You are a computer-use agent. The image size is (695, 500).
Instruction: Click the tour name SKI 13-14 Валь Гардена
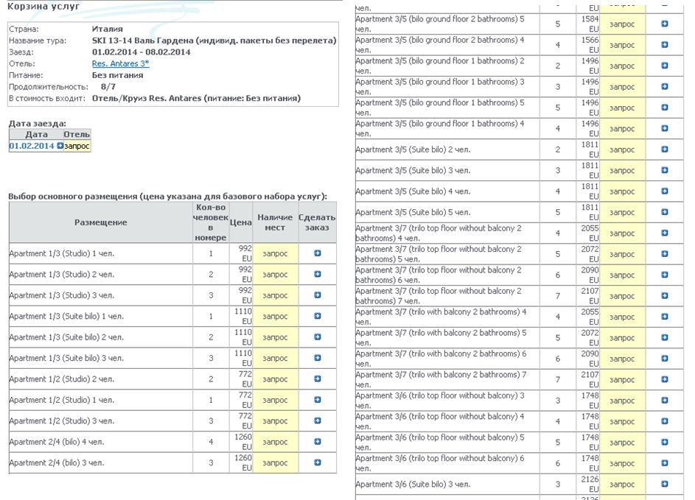214,41
